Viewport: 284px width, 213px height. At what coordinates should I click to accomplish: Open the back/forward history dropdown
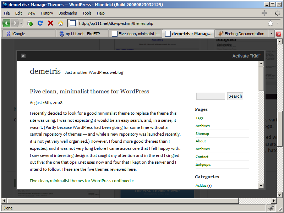pyautogui.click(x=21, y=23)
